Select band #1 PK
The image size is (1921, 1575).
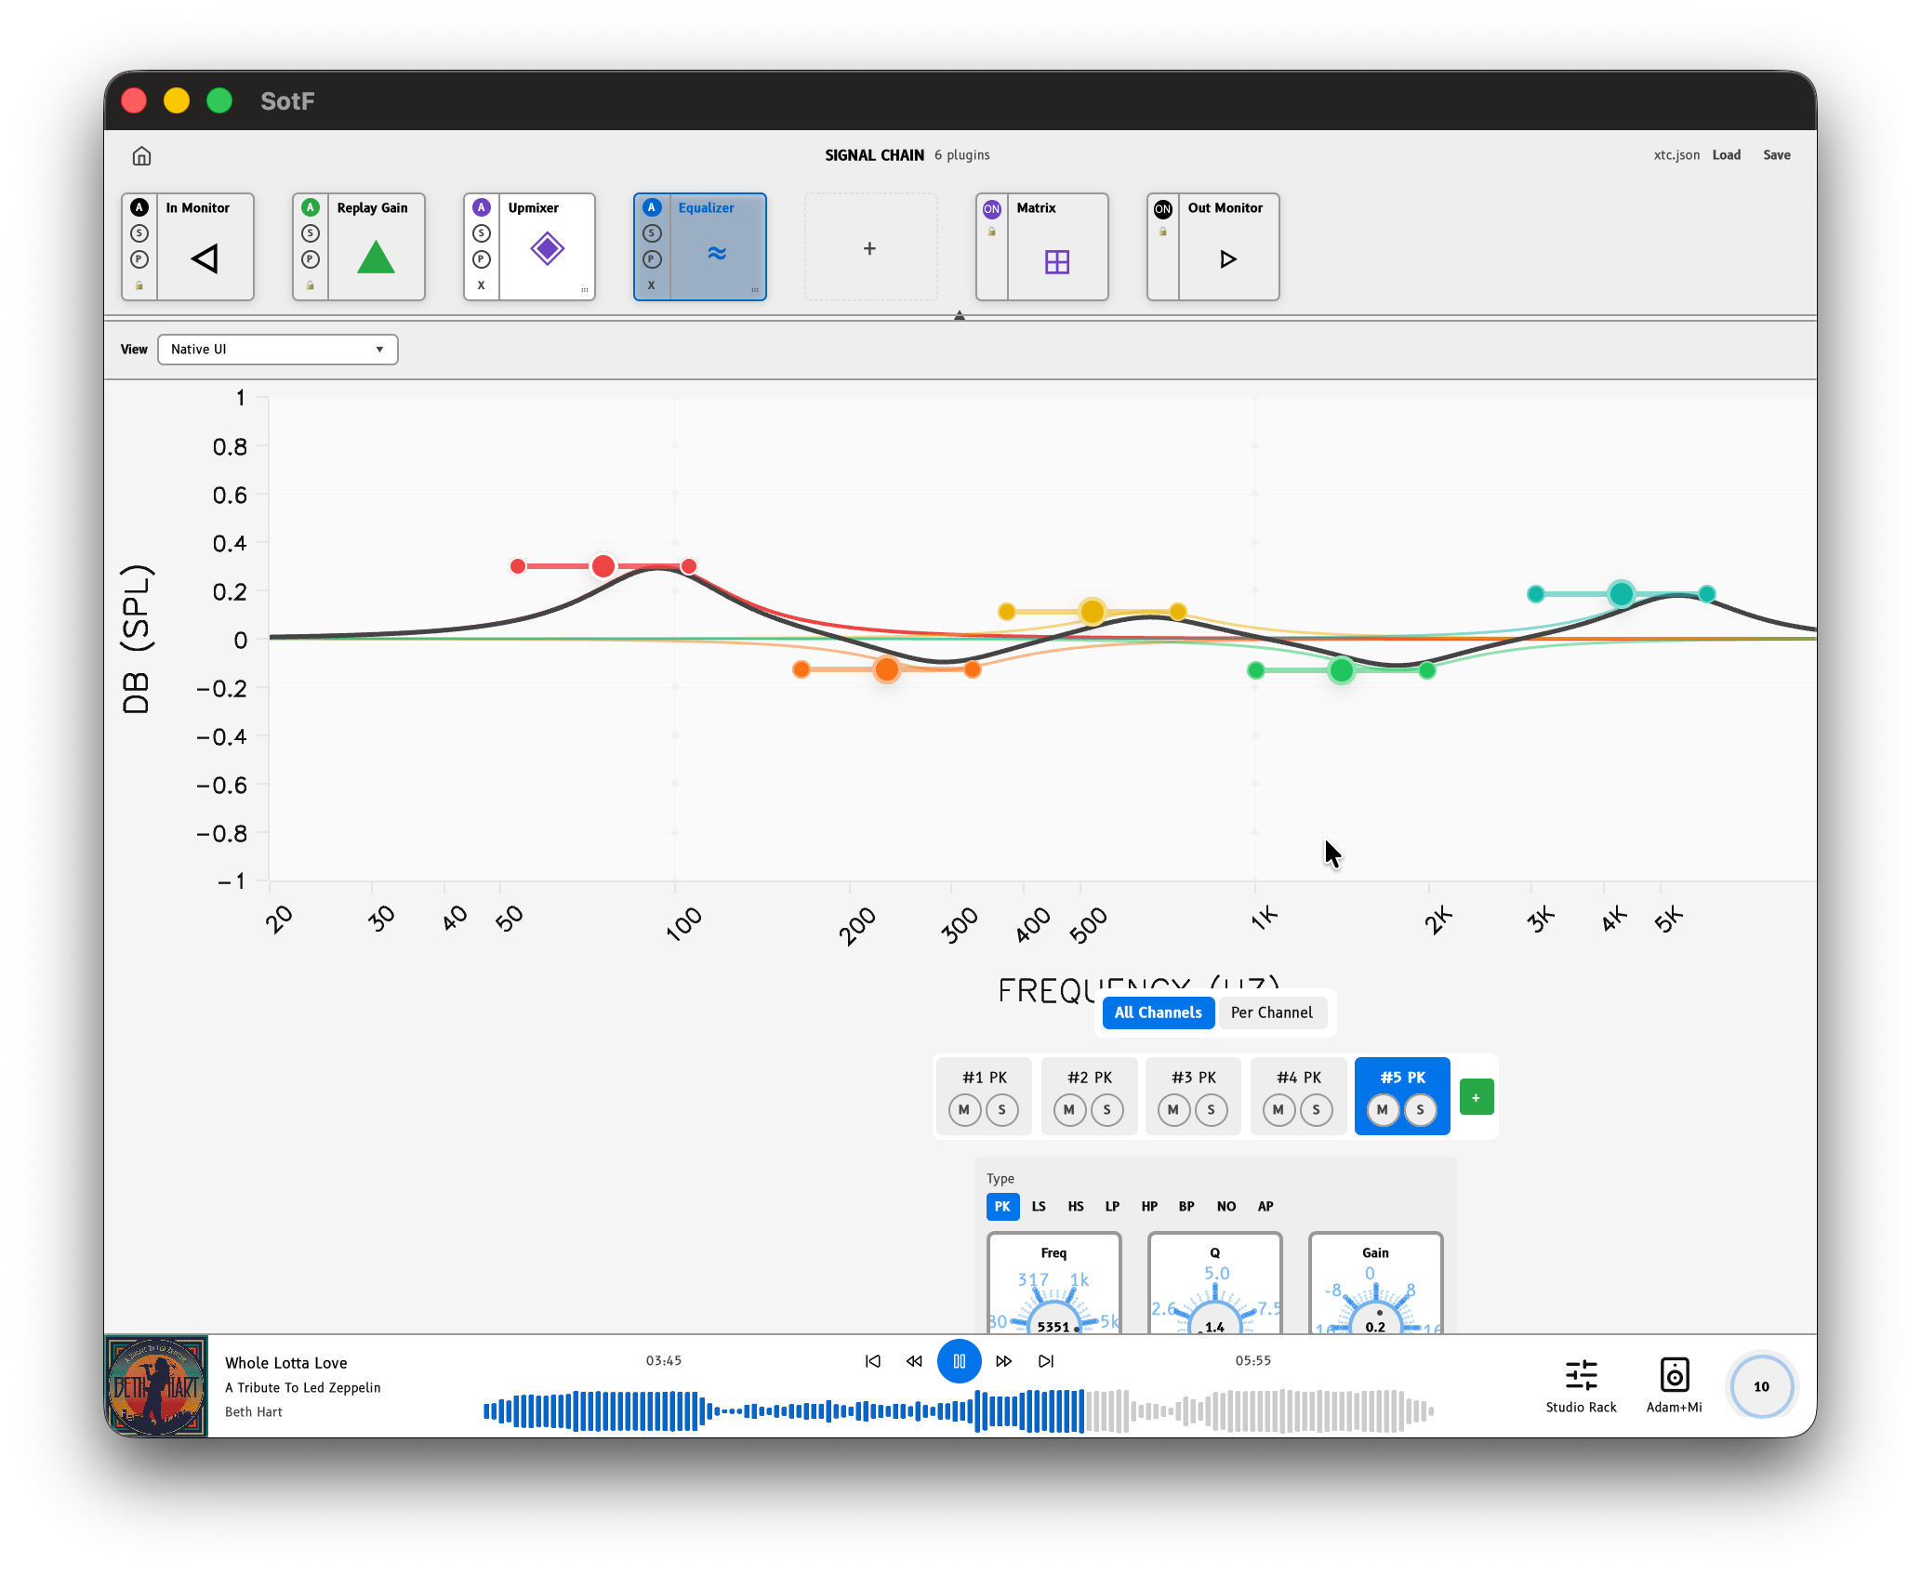(x=984, y=1078)
